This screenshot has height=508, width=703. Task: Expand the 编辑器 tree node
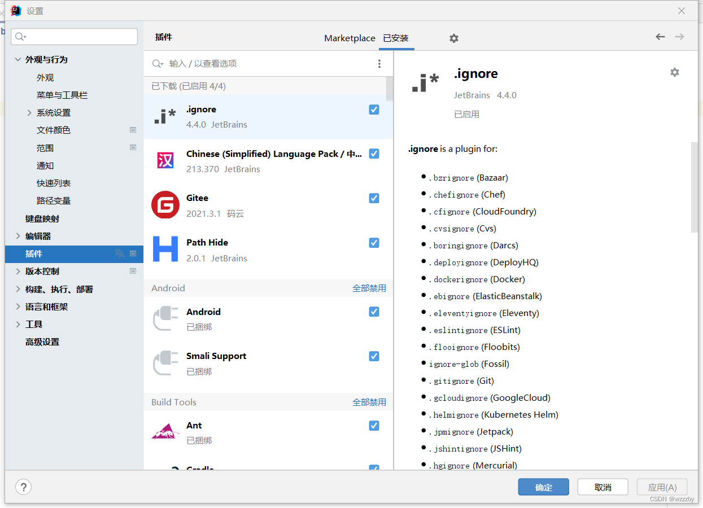(18, 236)
